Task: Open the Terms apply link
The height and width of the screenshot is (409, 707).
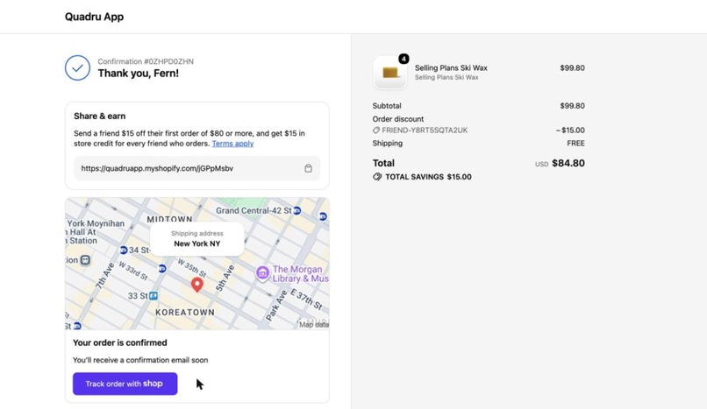Action: [232, 144]
